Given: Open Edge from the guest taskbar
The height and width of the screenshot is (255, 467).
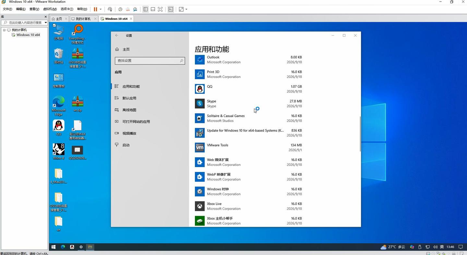Looking at the screenshot, I should tap(63, 247).
